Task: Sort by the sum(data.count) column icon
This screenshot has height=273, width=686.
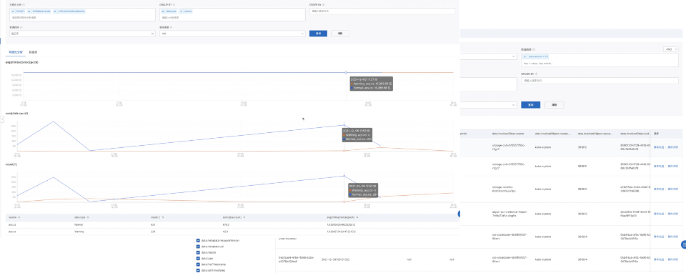Action: click(244, 217)
